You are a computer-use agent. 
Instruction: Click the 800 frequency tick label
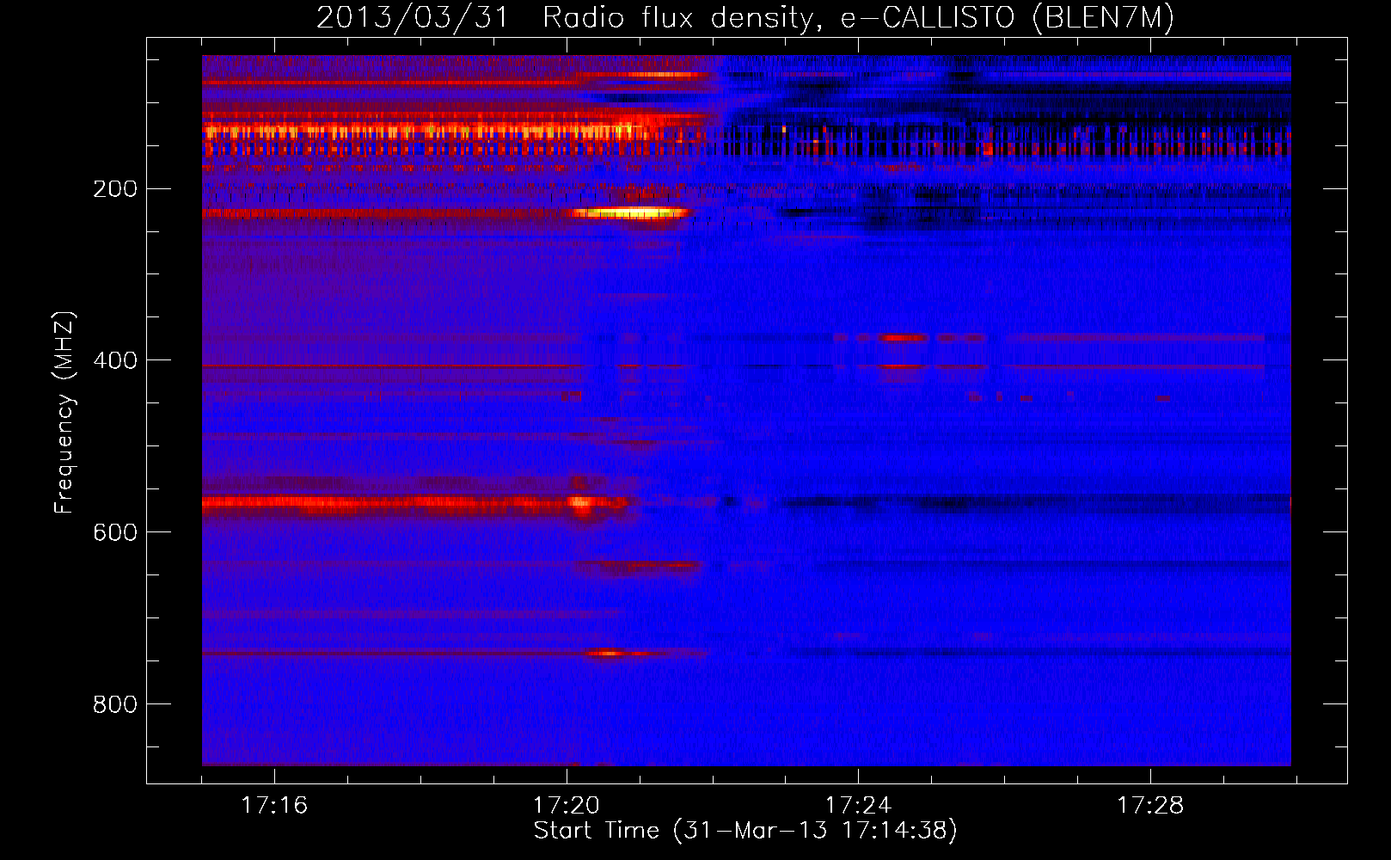click(115, 704)
